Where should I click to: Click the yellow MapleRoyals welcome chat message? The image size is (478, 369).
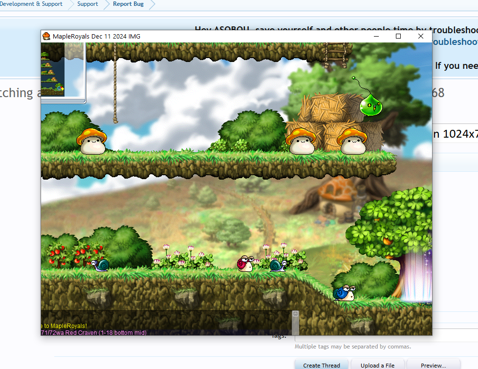(64, 326)
